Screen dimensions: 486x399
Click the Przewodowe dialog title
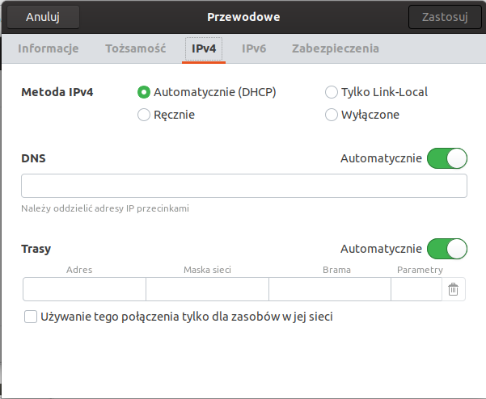point(243,17)
